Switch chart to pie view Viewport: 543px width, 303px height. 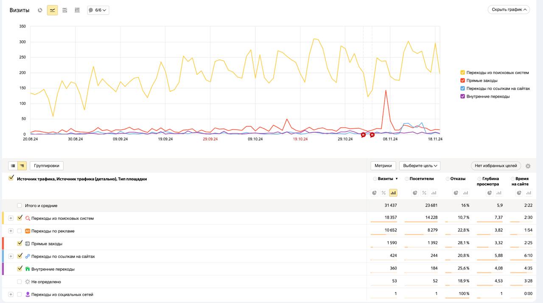tap(40, 10)
